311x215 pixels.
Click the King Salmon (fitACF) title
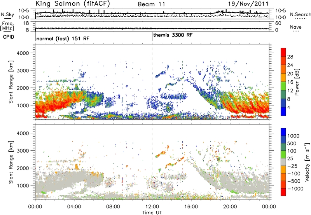(73, 3)
